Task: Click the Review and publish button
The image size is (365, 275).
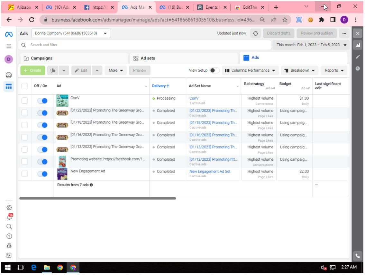Action: pos(316,33)
